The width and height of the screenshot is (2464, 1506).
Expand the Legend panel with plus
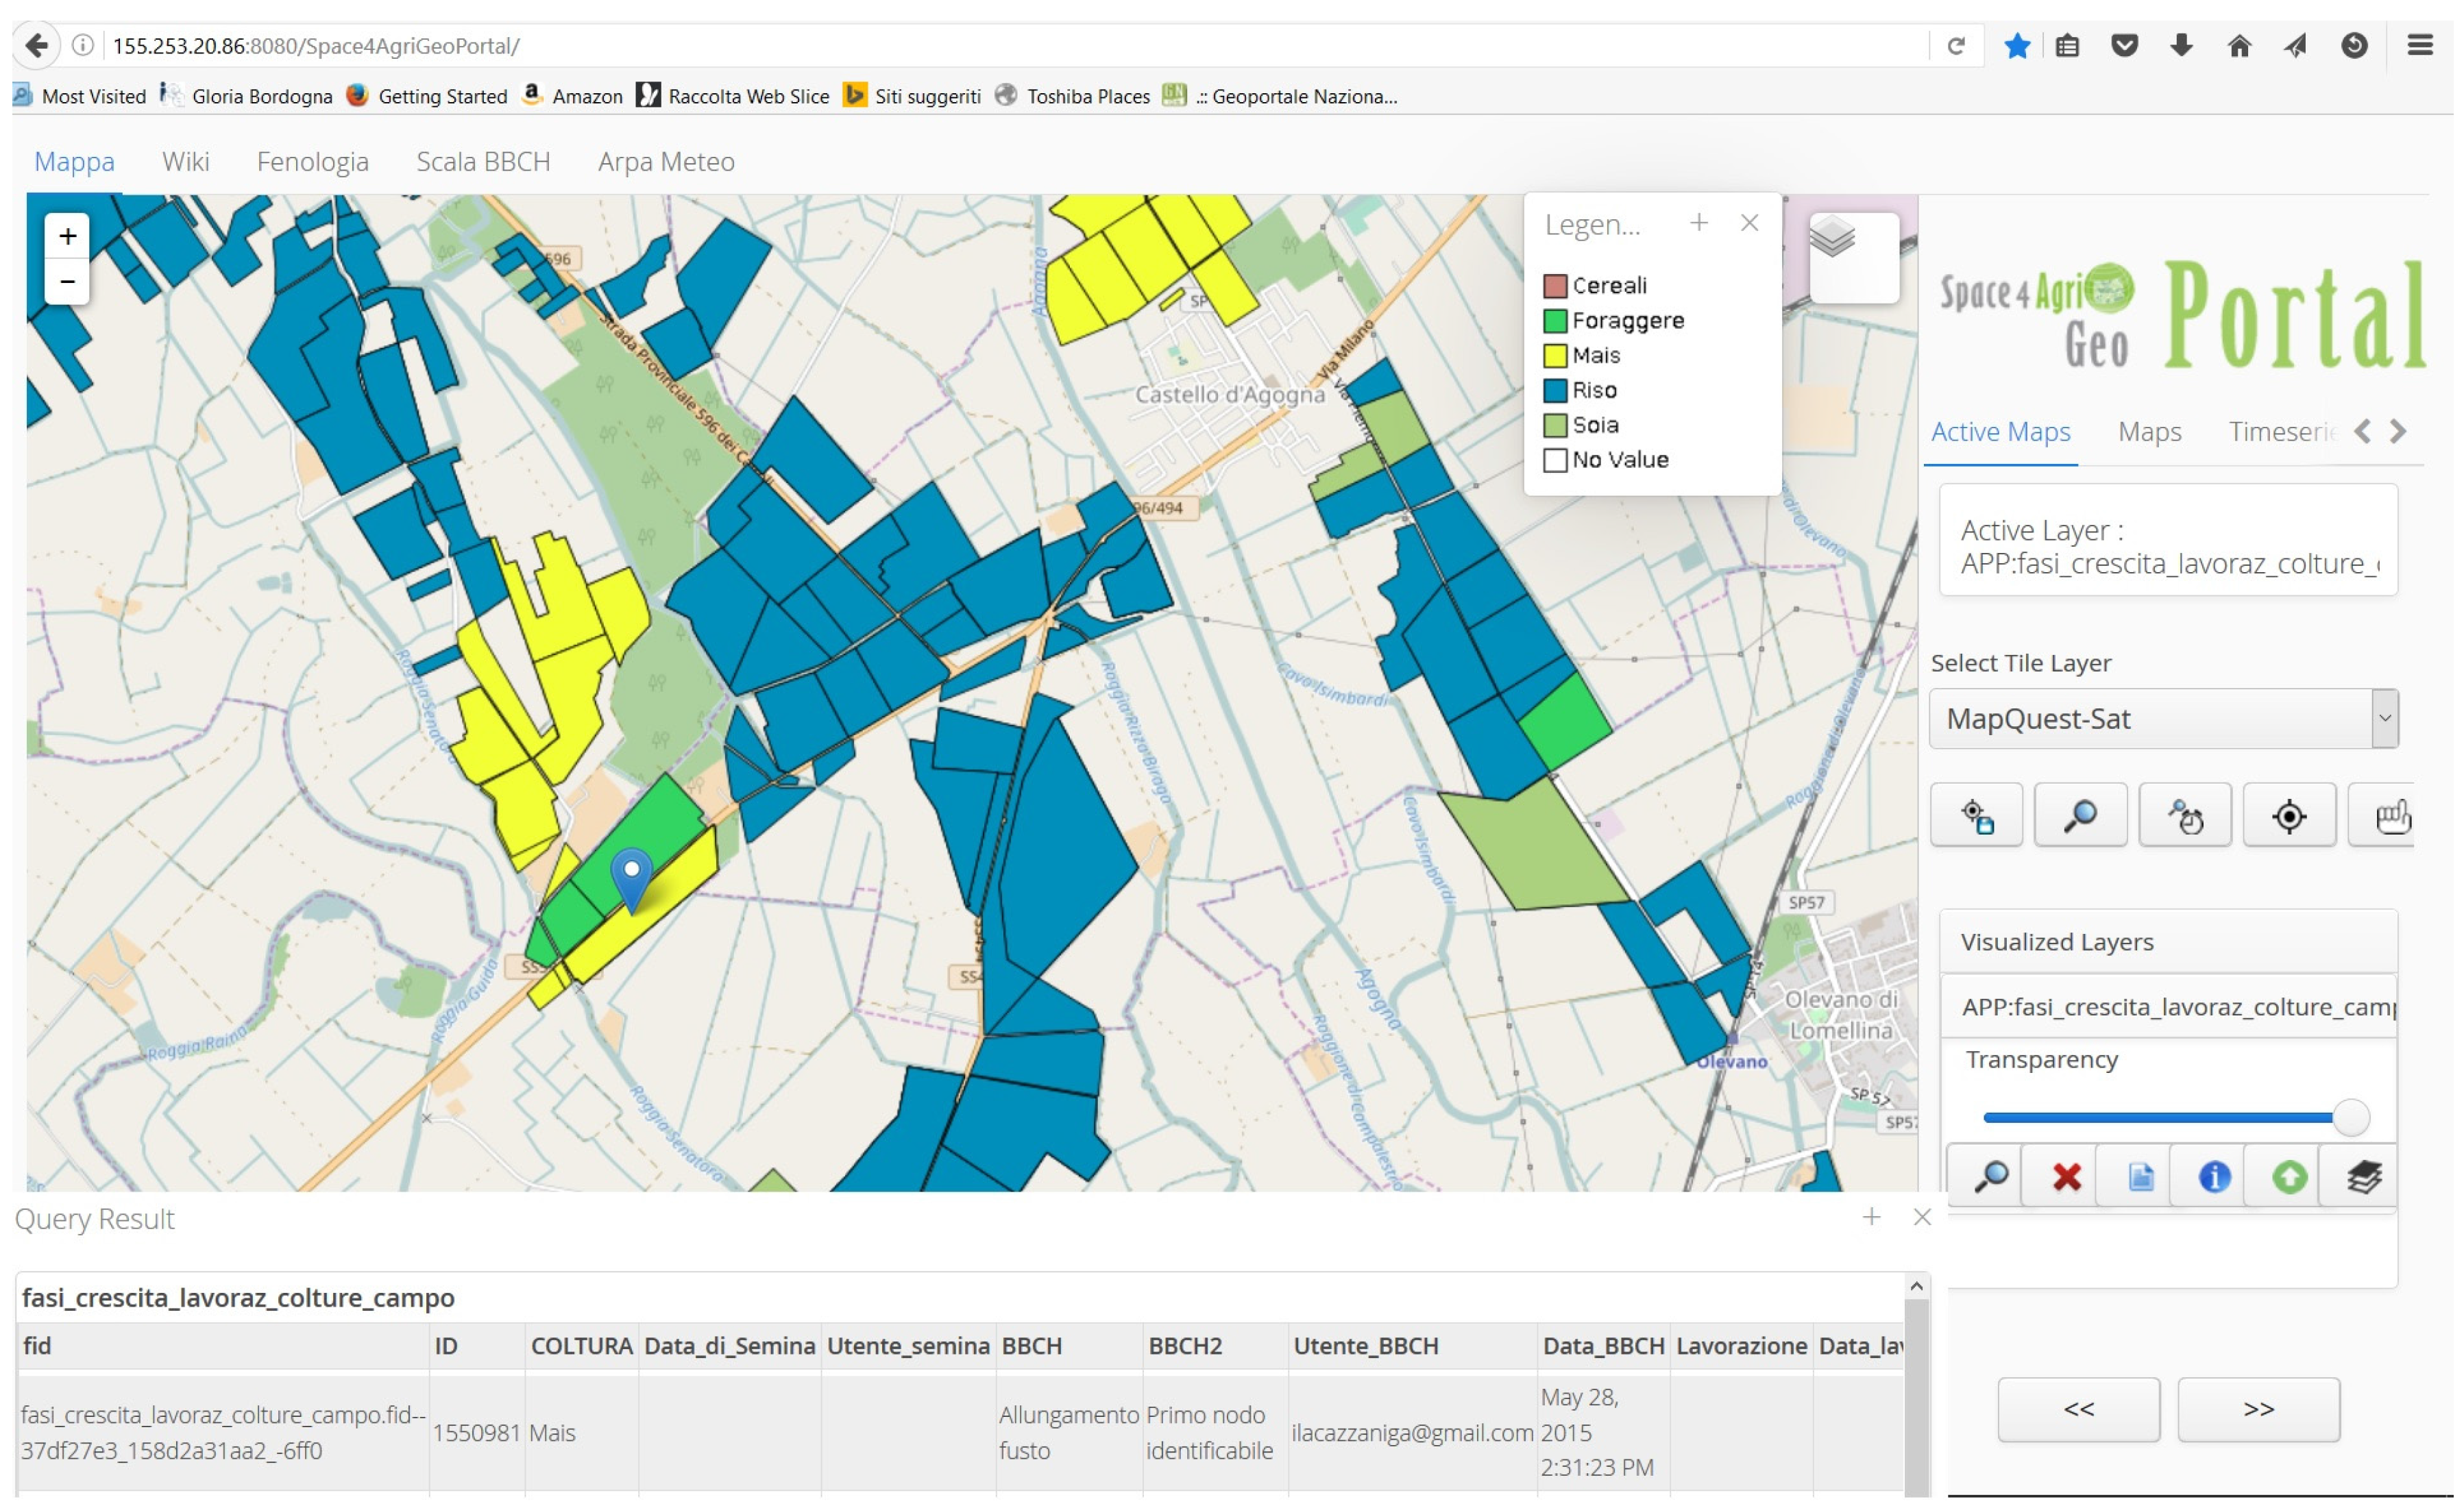pyautogui.click(x=1698, y=222)
